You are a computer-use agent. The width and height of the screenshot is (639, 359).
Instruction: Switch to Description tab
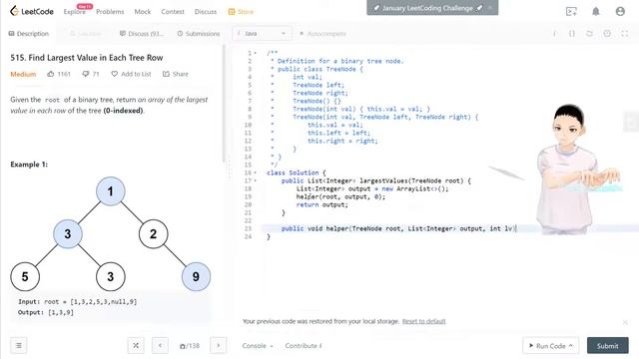click(x=29, y=33)
